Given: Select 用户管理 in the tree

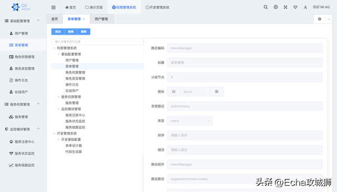Looking at the screenshot, I should click(x=72, y=60).
